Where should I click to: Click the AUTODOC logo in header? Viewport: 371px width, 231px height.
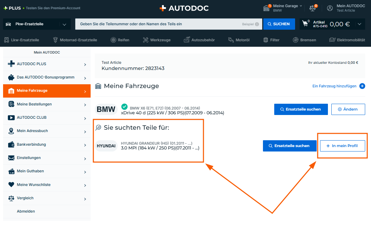point(184,8)
